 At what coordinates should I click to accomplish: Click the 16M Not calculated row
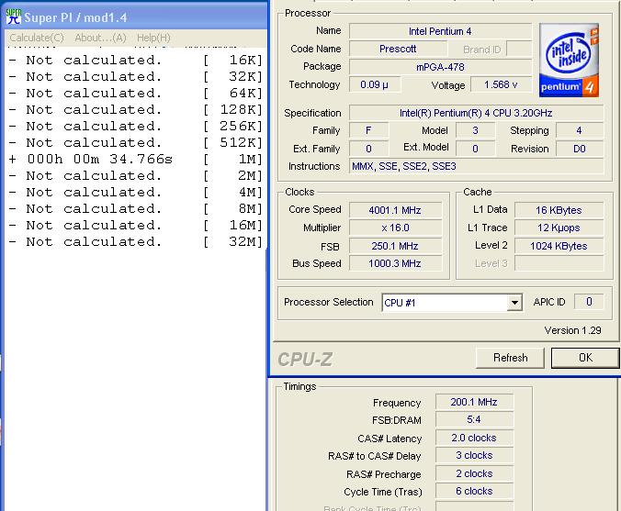pyautogui.click(x=135, y=225)
